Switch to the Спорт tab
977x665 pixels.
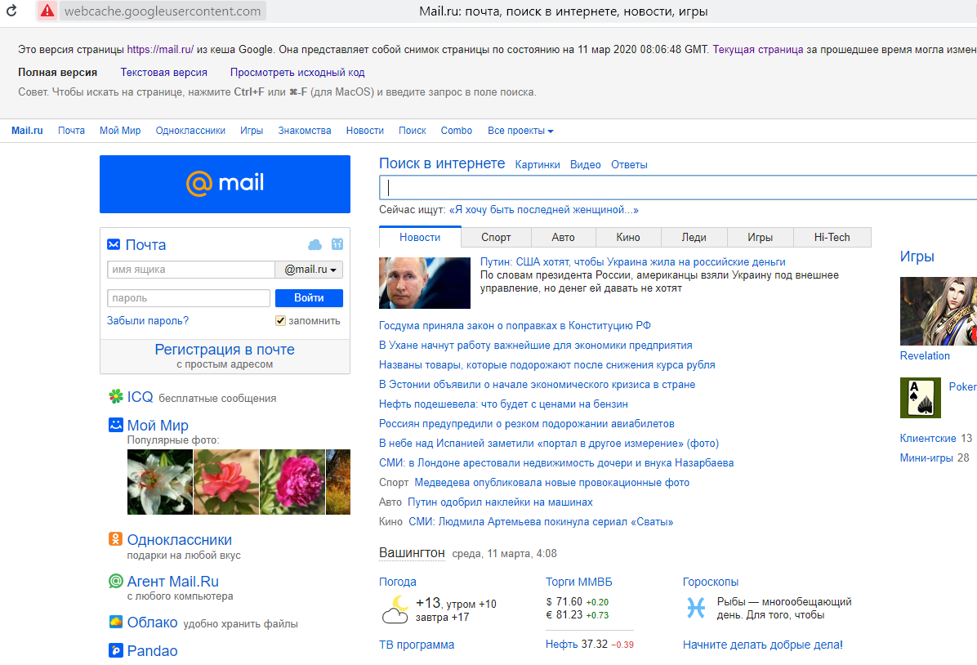(496, 238)
